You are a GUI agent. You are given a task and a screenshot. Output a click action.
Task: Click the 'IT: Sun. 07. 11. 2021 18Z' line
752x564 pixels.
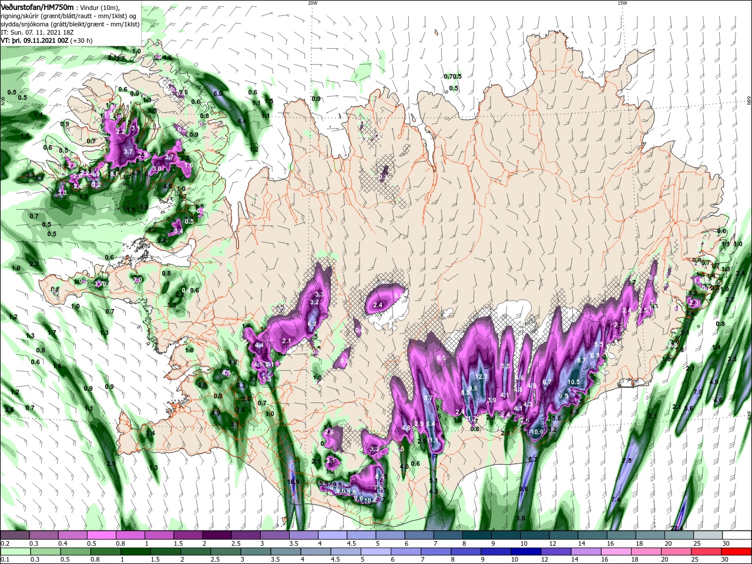36,32
